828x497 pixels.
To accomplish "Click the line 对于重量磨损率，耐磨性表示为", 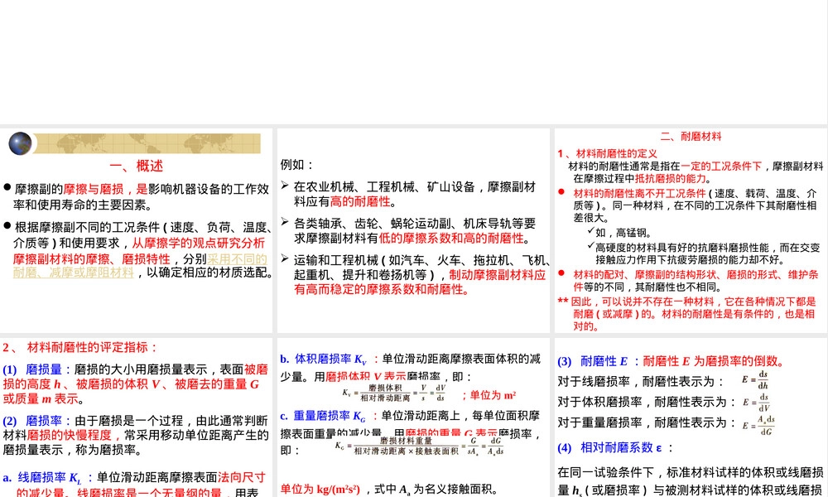I will click(x=647, y=423).
